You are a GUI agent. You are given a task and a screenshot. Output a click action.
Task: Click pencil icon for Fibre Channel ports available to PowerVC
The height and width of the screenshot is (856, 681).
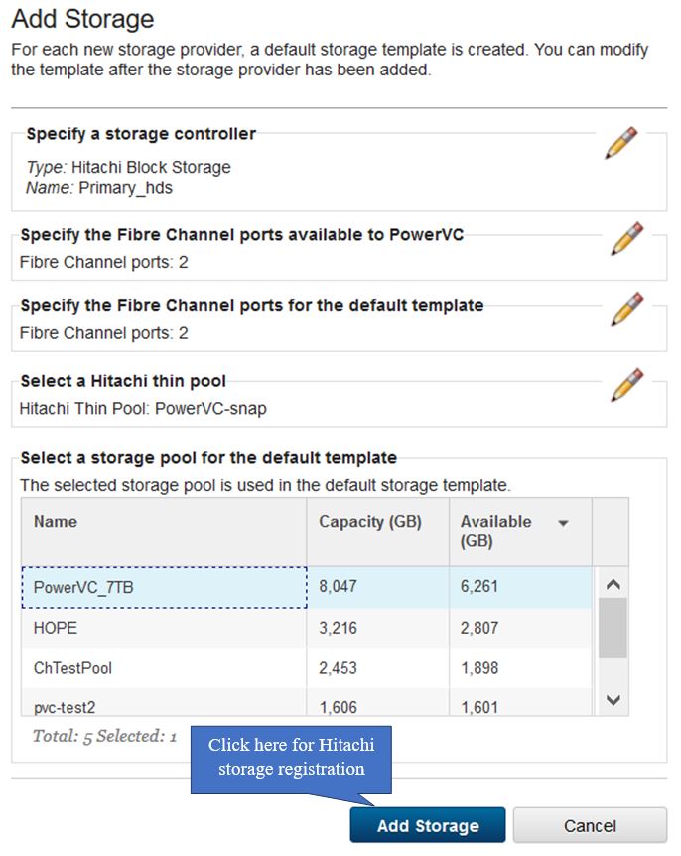tap(627, 238)
